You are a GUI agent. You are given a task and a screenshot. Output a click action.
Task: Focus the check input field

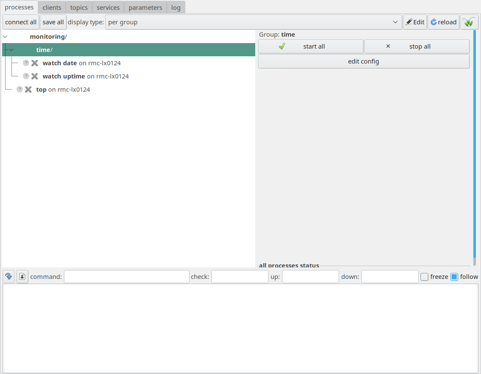(x=240, y=277)
